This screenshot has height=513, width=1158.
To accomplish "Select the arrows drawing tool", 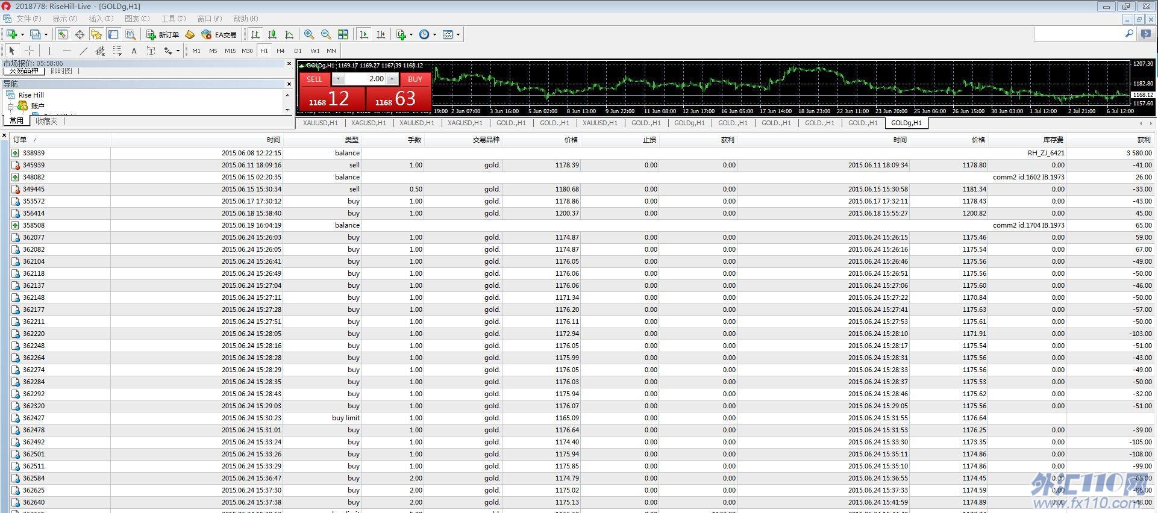I will [x=167, y=51].
